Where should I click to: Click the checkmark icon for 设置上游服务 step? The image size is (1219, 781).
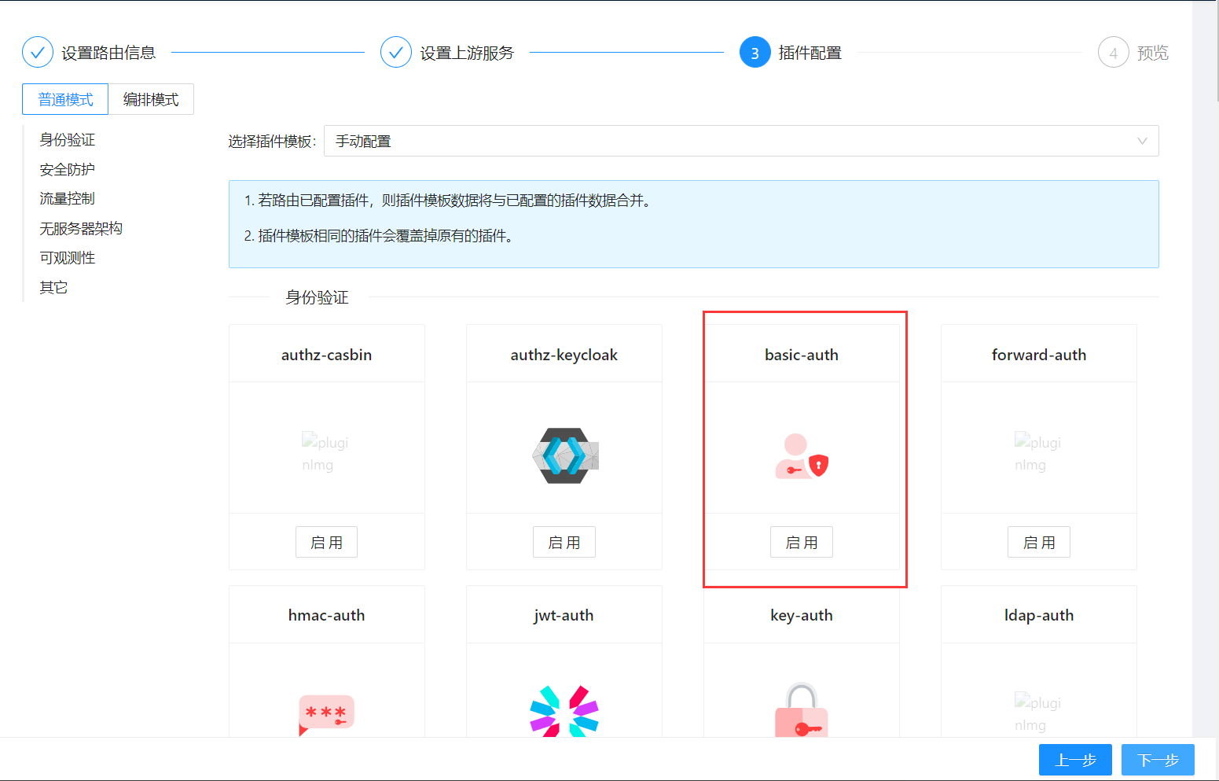pyautogui.click(x=396, y=53)
